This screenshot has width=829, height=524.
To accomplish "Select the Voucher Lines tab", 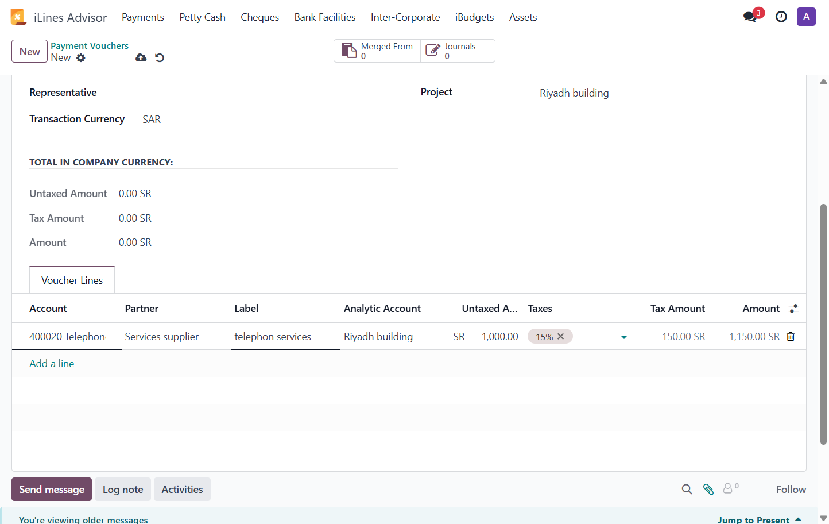I will pyautogui.click(x=72, y=280).
